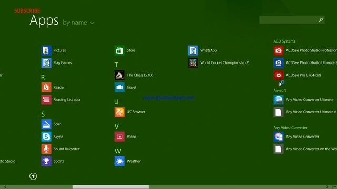Click the 'World Cricket Championship 2' label
337x189 pixels.
[224, 63]
